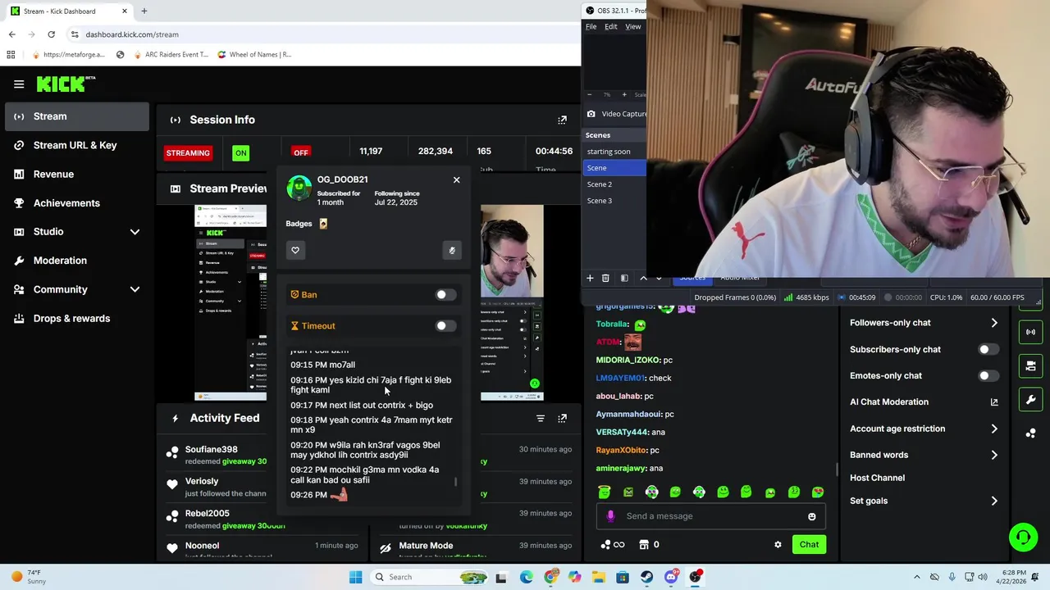Expand the Community sidebar section
Viewport: 1050px width, 590px height.
tap(76, 289)
